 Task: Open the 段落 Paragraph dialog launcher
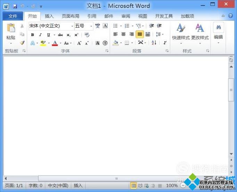167,51
